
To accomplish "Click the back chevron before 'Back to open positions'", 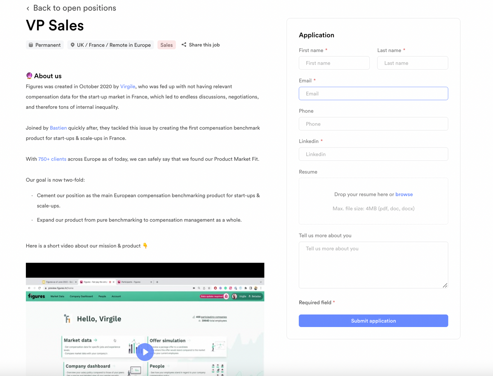I will pos(28,8).
